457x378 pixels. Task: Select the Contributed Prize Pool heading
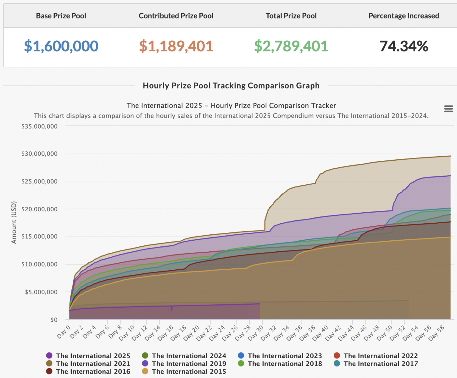click(x=176, y=16)
